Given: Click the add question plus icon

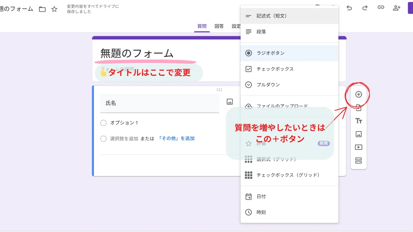Looking at the screenshot, I should pyautogui.click(x=359, y=94).
